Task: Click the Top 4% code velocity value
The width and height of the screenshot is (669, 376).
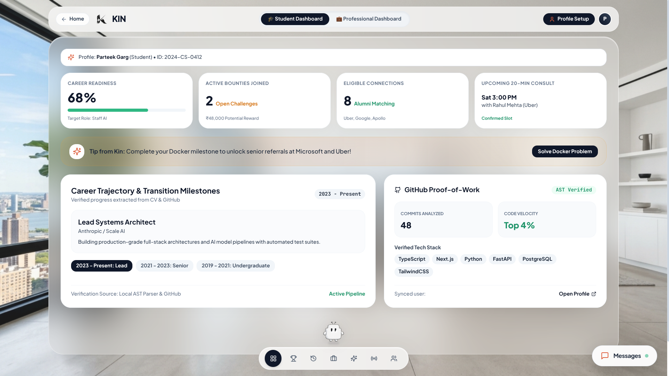Action: click(x=519, y=226)
